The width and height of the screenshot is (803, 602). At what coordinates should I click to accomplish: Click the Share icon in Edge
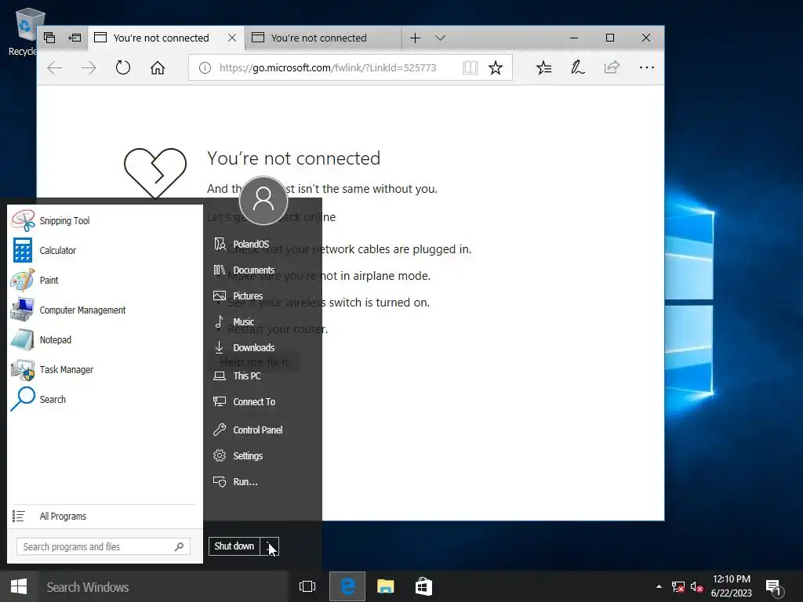612,67
